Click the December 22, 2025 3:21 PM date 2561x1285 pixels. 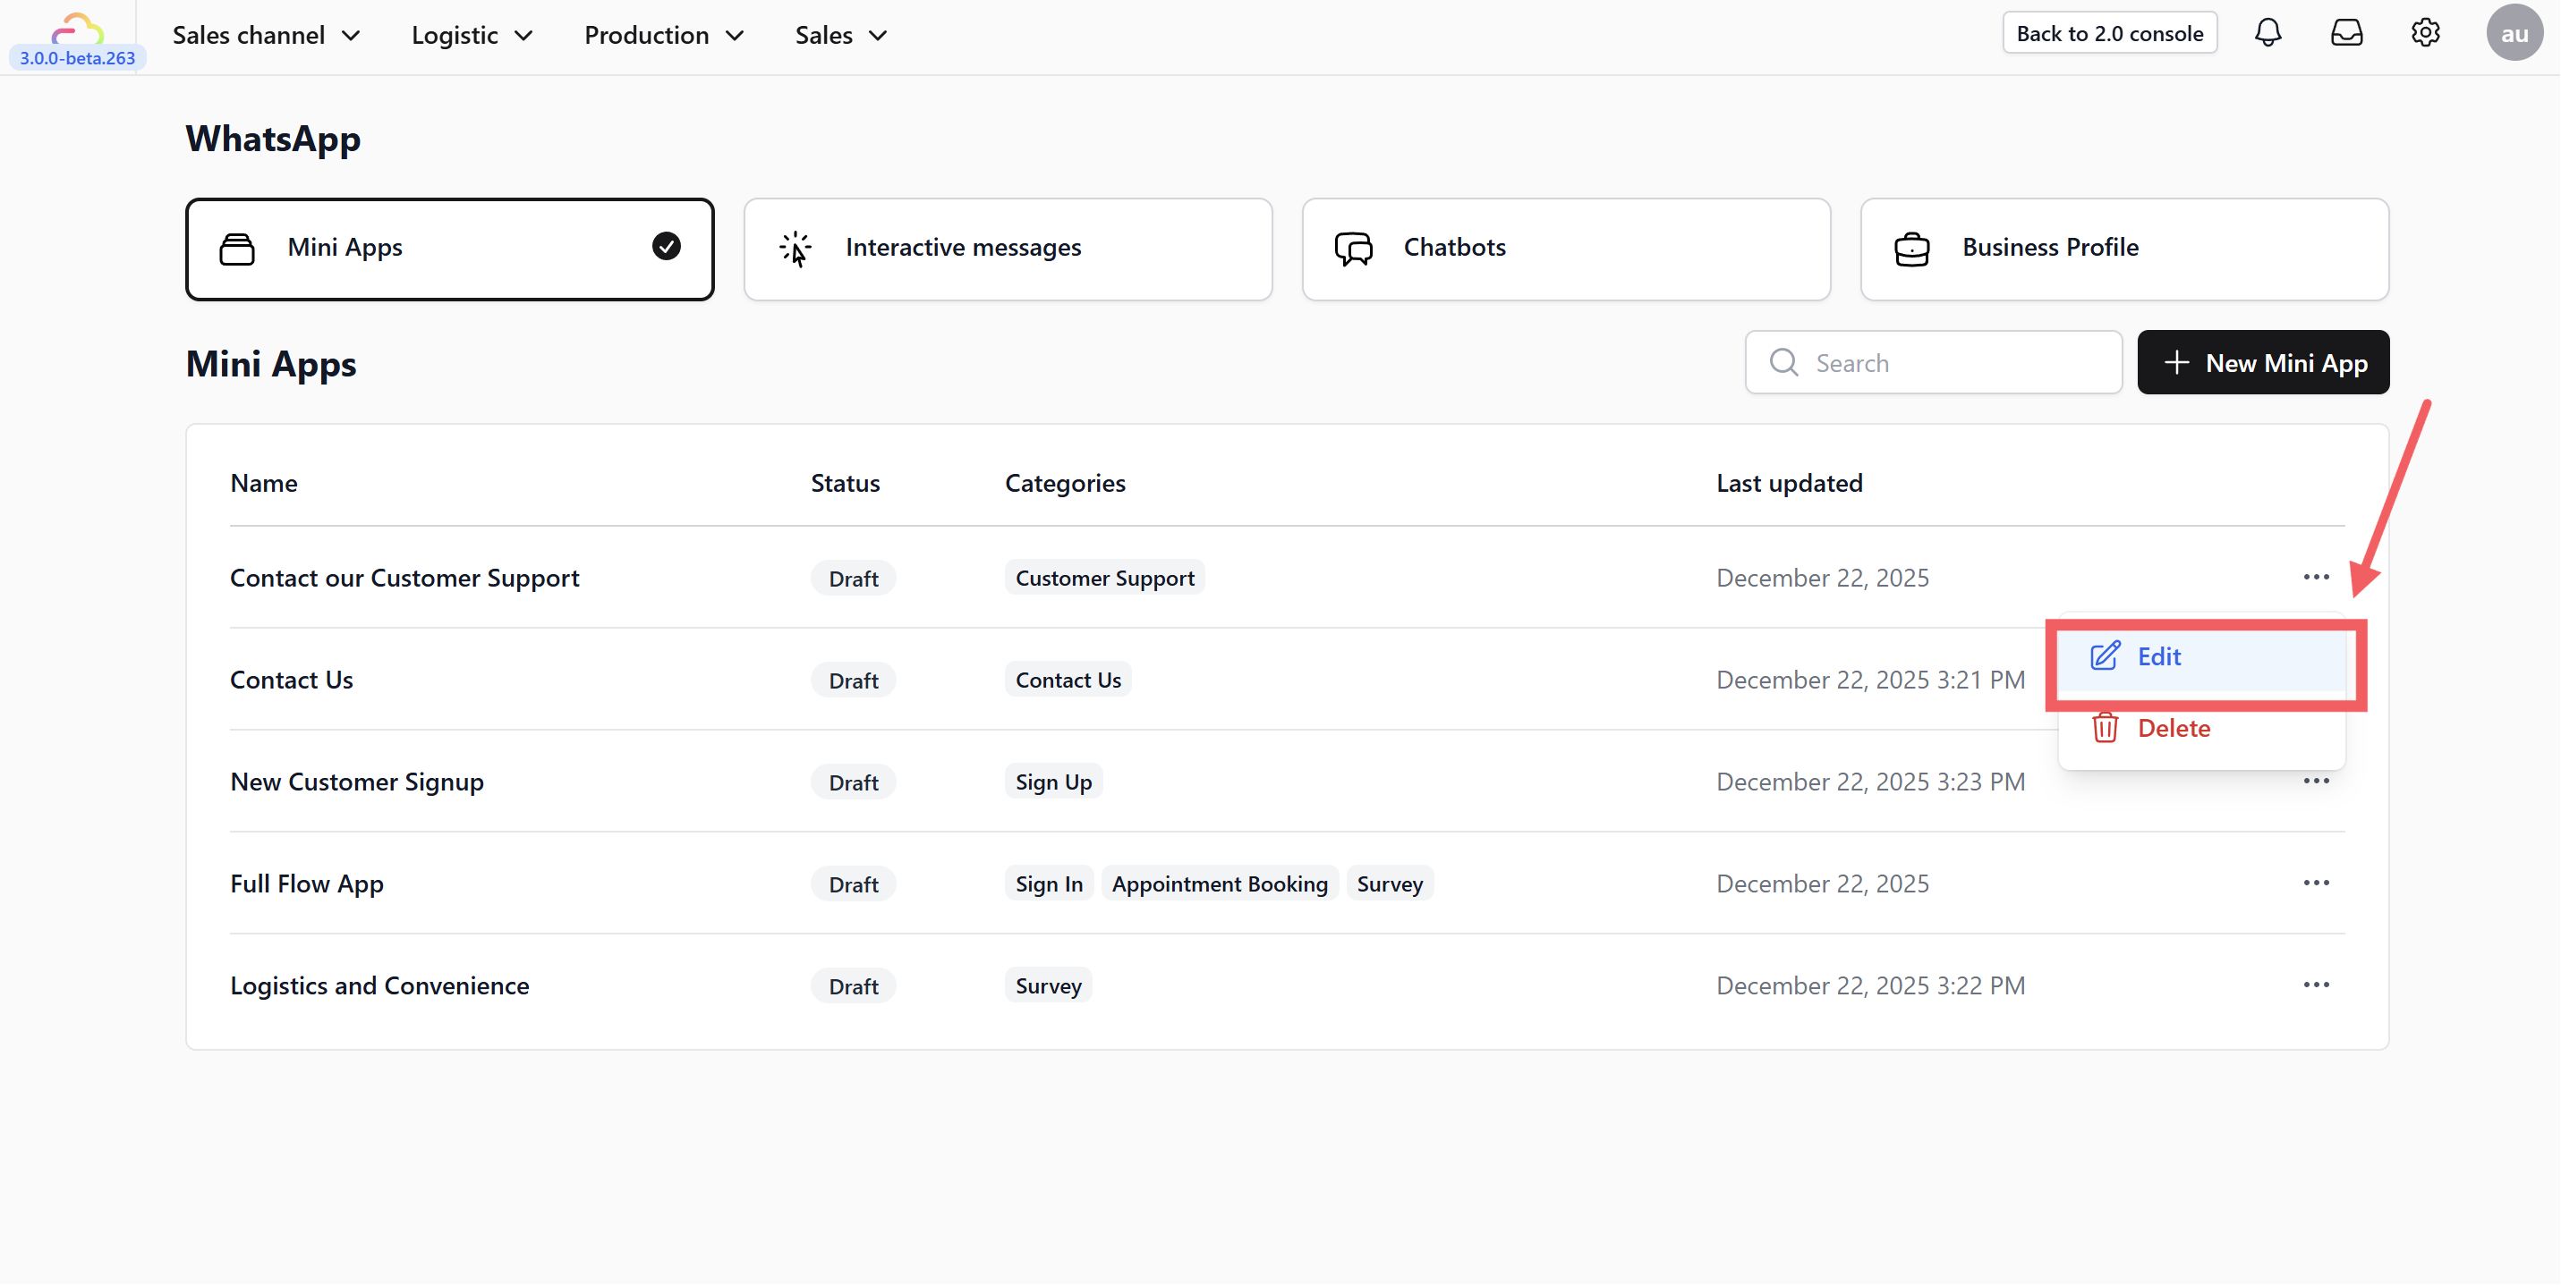1870,680
